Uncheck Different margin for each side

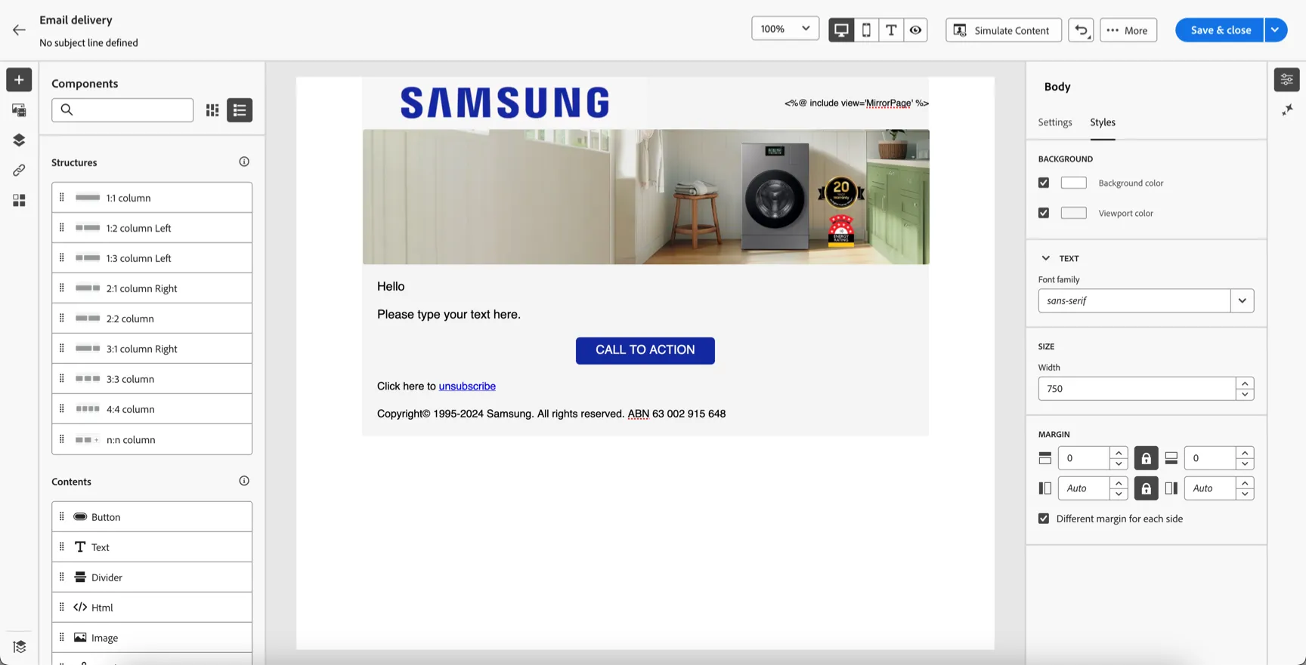[x=1044, y=519]
